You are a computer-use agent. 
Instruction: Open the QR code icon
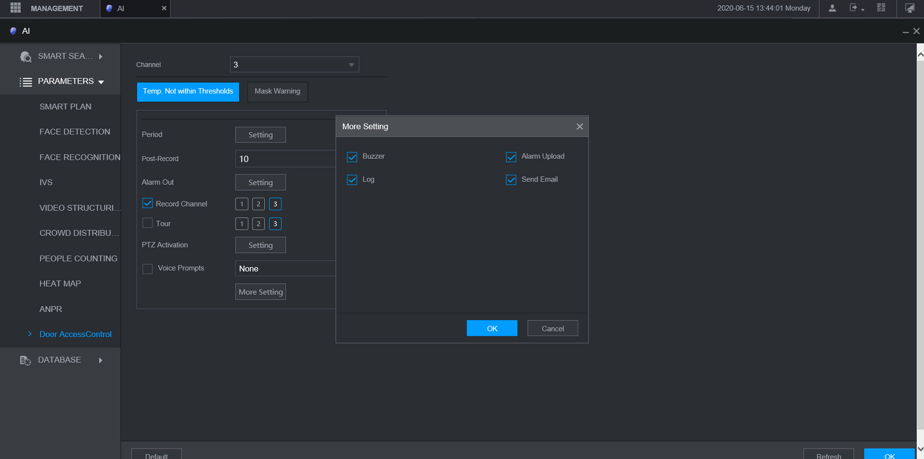881,8
